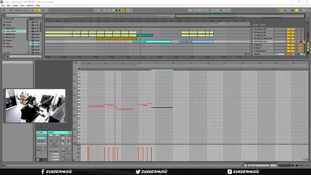Image resolution: width=311 pixels, height=175 pixels.
Task: Toggle activator of track 15 Serum_x64
Action: pos(290,29)
